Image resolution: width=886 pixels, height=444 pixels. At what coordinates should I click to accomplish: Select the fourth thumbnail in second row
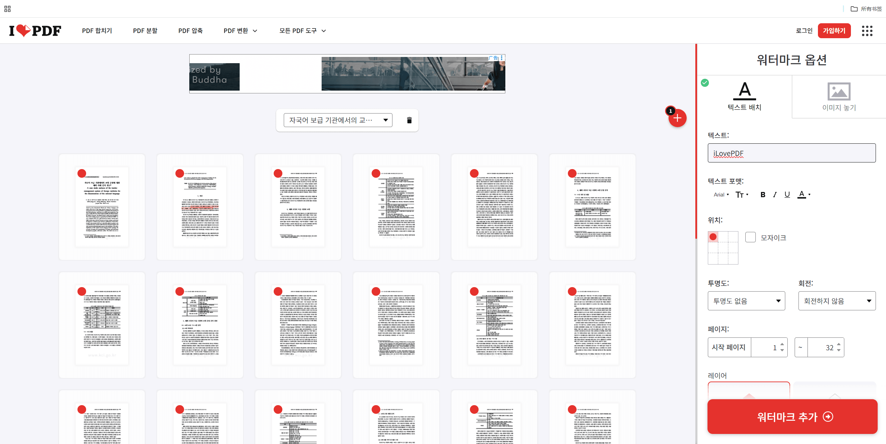396,325
